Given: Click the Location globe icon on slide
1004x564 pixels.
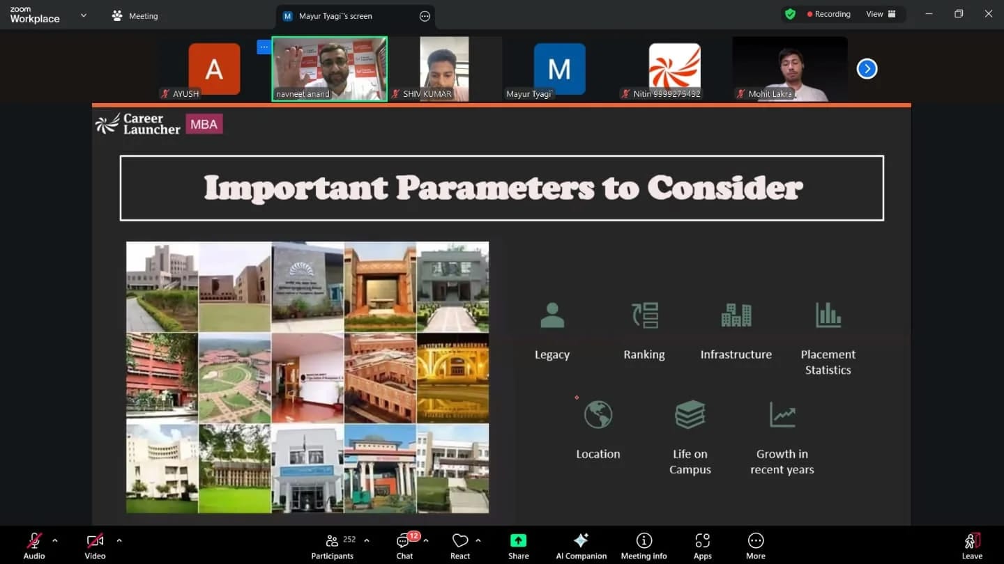Looking at the screenshot, I should [x=598, y=415].
